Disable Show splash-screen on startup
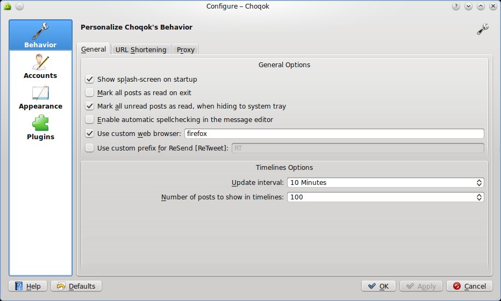 (90, 80)
